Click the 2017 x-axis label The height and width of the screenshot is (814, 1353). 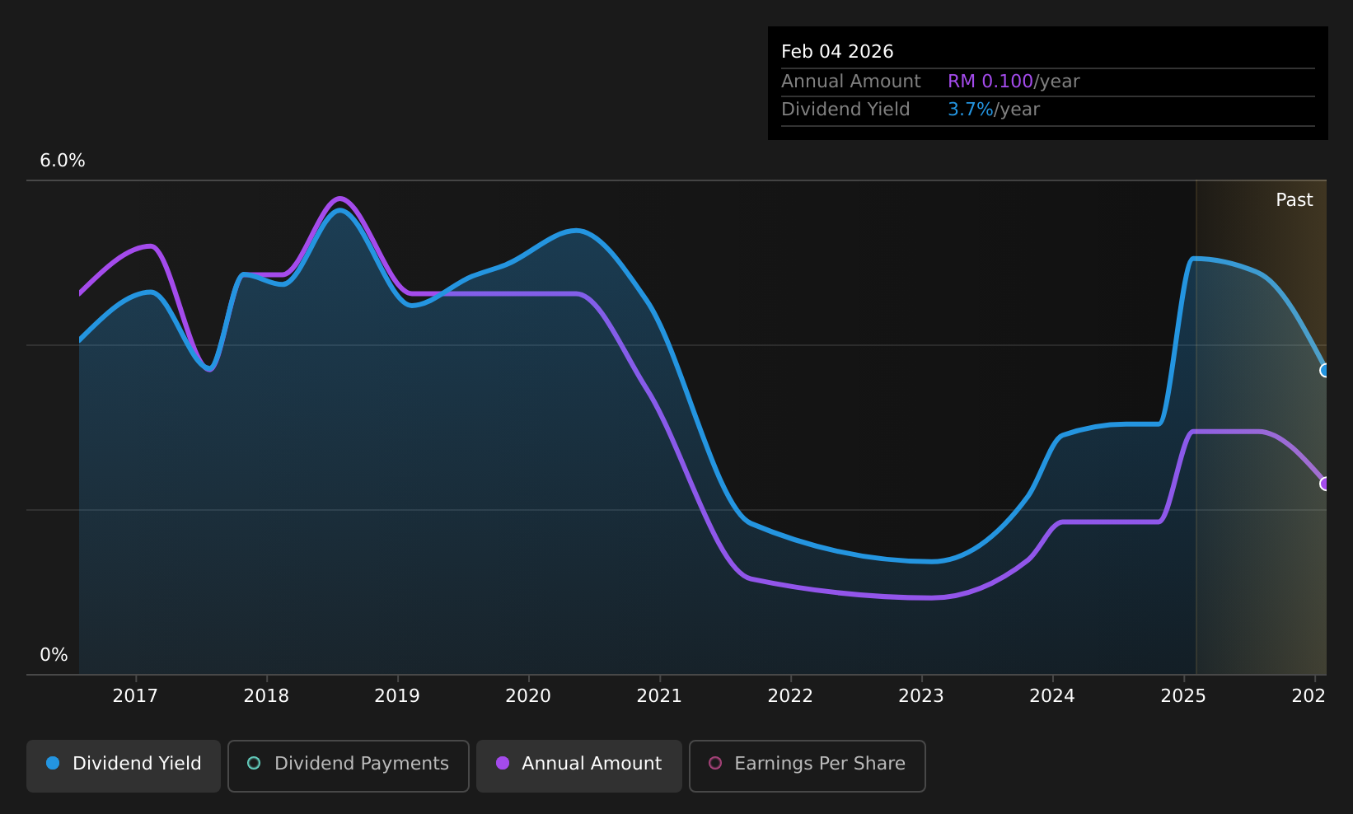click(x=135, y=696)
